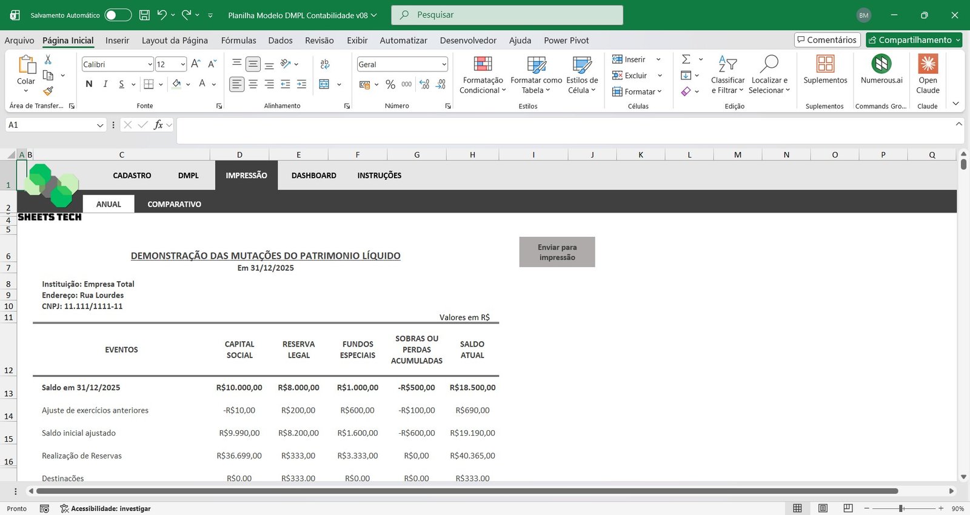Open the Fórmulas ribbon tab
This screenshot has width=970, height=515.
(238, 41)
